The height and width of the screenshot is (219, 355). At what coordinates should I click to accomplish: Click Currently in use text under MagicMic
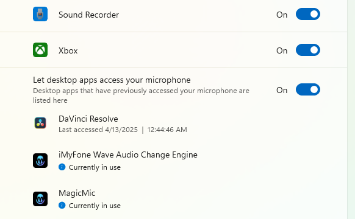[95, 206]
